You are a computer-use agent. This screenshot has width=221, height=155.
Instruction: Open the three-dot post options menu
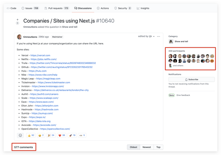click(158, 36)
